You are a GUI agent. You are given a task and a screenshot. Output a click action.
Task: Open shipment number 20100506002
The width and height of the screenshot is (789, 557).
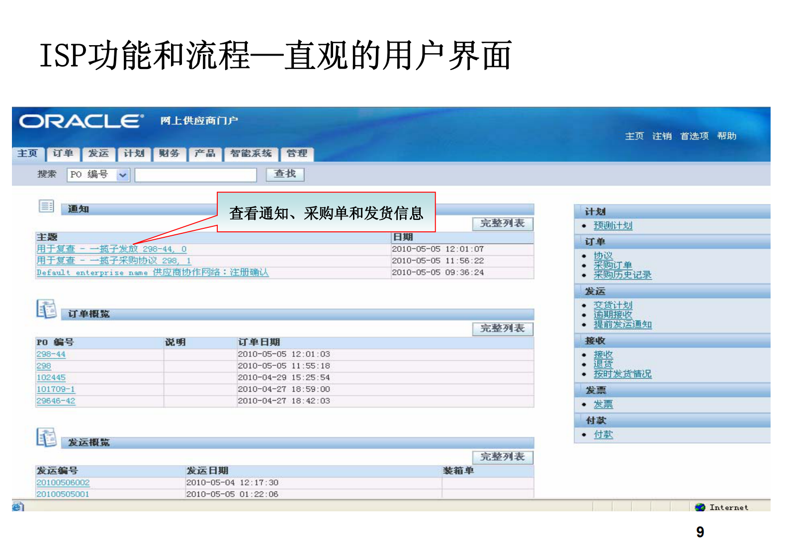[63, 483]
